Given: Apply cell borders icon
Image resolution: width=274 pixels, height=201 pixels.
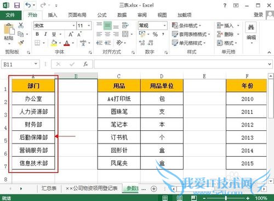Looking at the screenshot, I should 37,43.
